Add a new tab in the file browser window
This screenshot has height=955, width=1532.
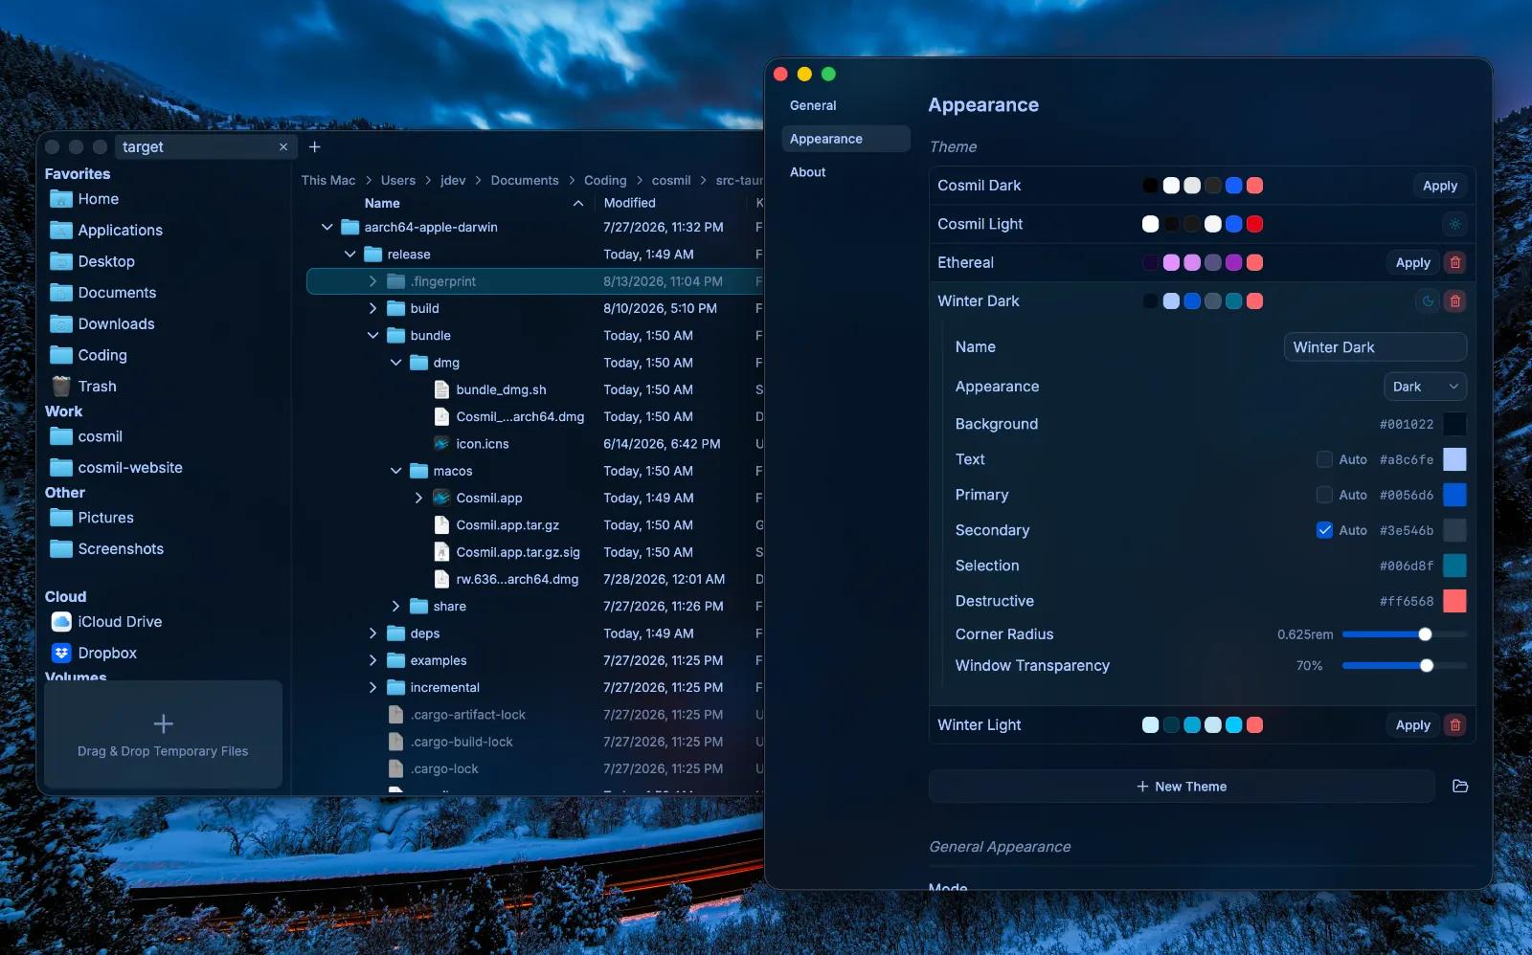point(315,147)
